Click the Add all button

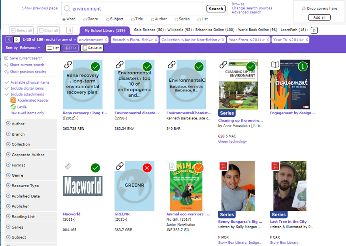pos(319,17)
